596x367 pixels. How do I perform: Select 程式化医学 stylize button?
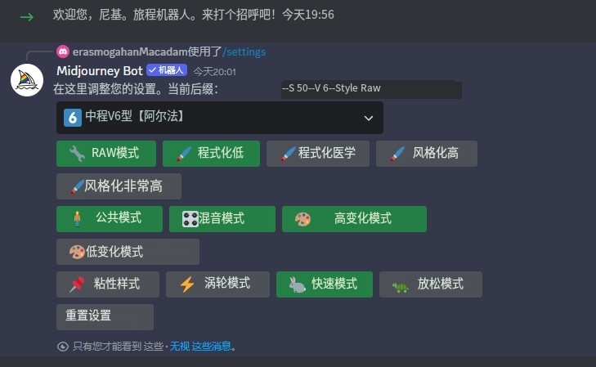[318, 154]
